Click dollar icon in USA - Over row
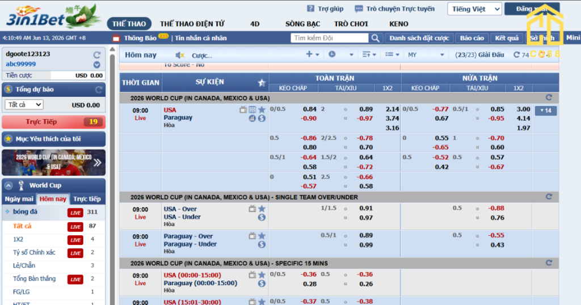The width and height of the screenshot is (581, 305). pos(262,217)
